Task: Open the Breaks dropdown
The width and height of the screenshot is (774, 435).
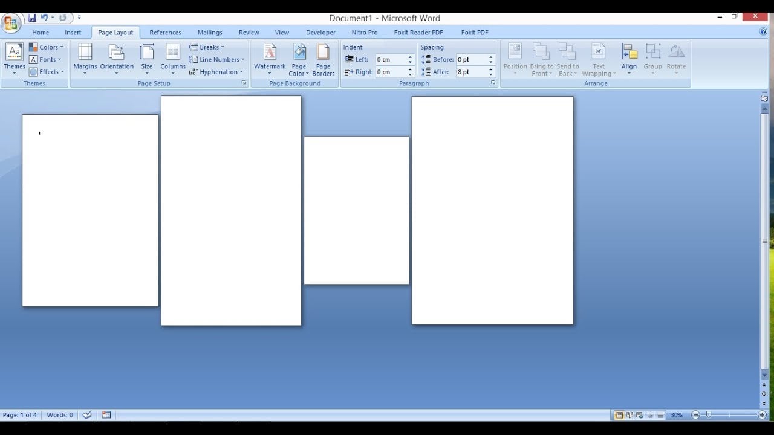Action: (207, 47)
